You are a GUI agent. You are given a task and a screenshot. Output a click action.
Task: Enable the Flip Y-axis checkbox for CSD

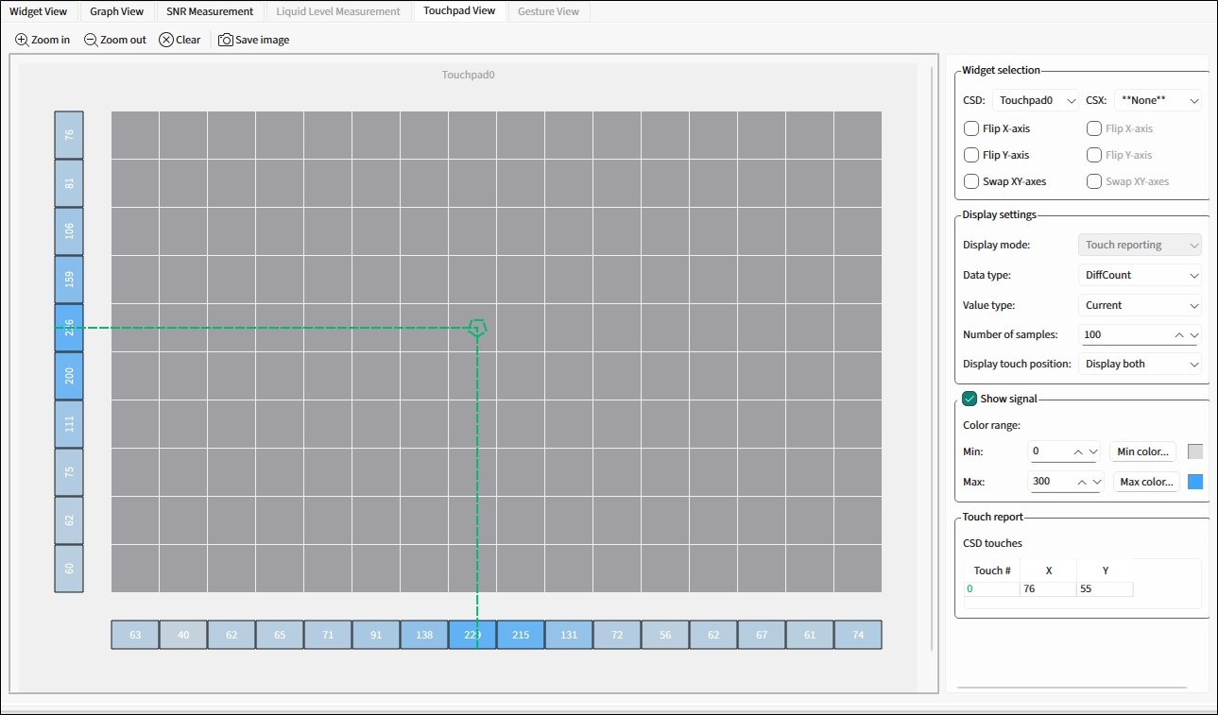[x=971, y=155]
